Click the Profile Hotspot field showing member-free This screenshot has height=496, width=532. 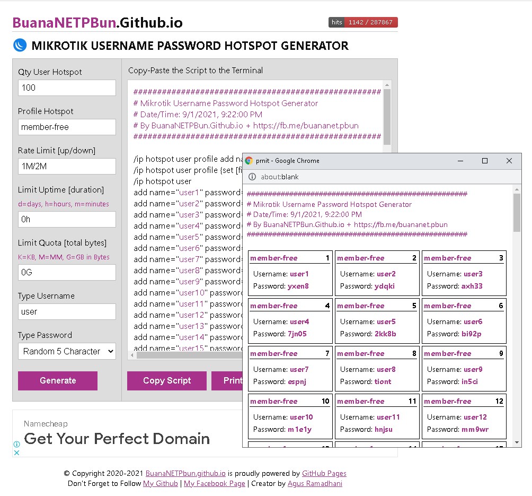tap(67, 127)
